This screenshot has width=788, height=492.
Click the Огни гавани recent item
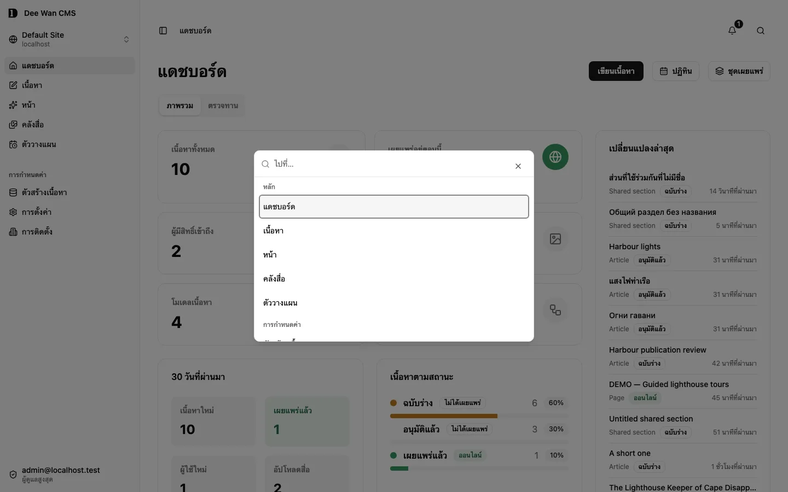(683, 322)
